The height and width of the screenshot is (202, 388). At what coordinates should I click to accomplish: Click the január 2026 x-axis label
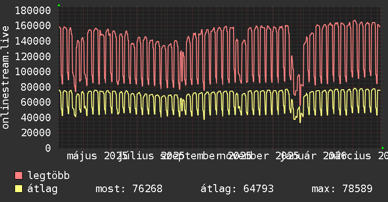pos(314,156)
